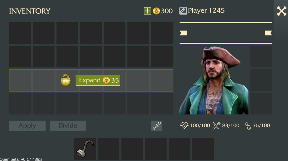Click the golden padlock unlock icon
The image size is (288, 161).
[x=66, y=80]
